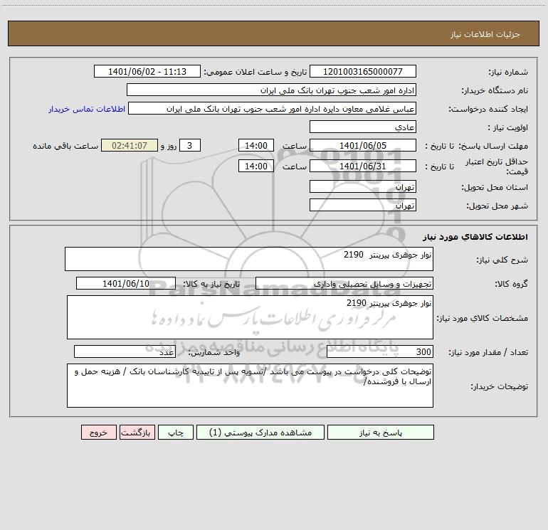Click the delivery city field تهران

[x=363, y=205]
